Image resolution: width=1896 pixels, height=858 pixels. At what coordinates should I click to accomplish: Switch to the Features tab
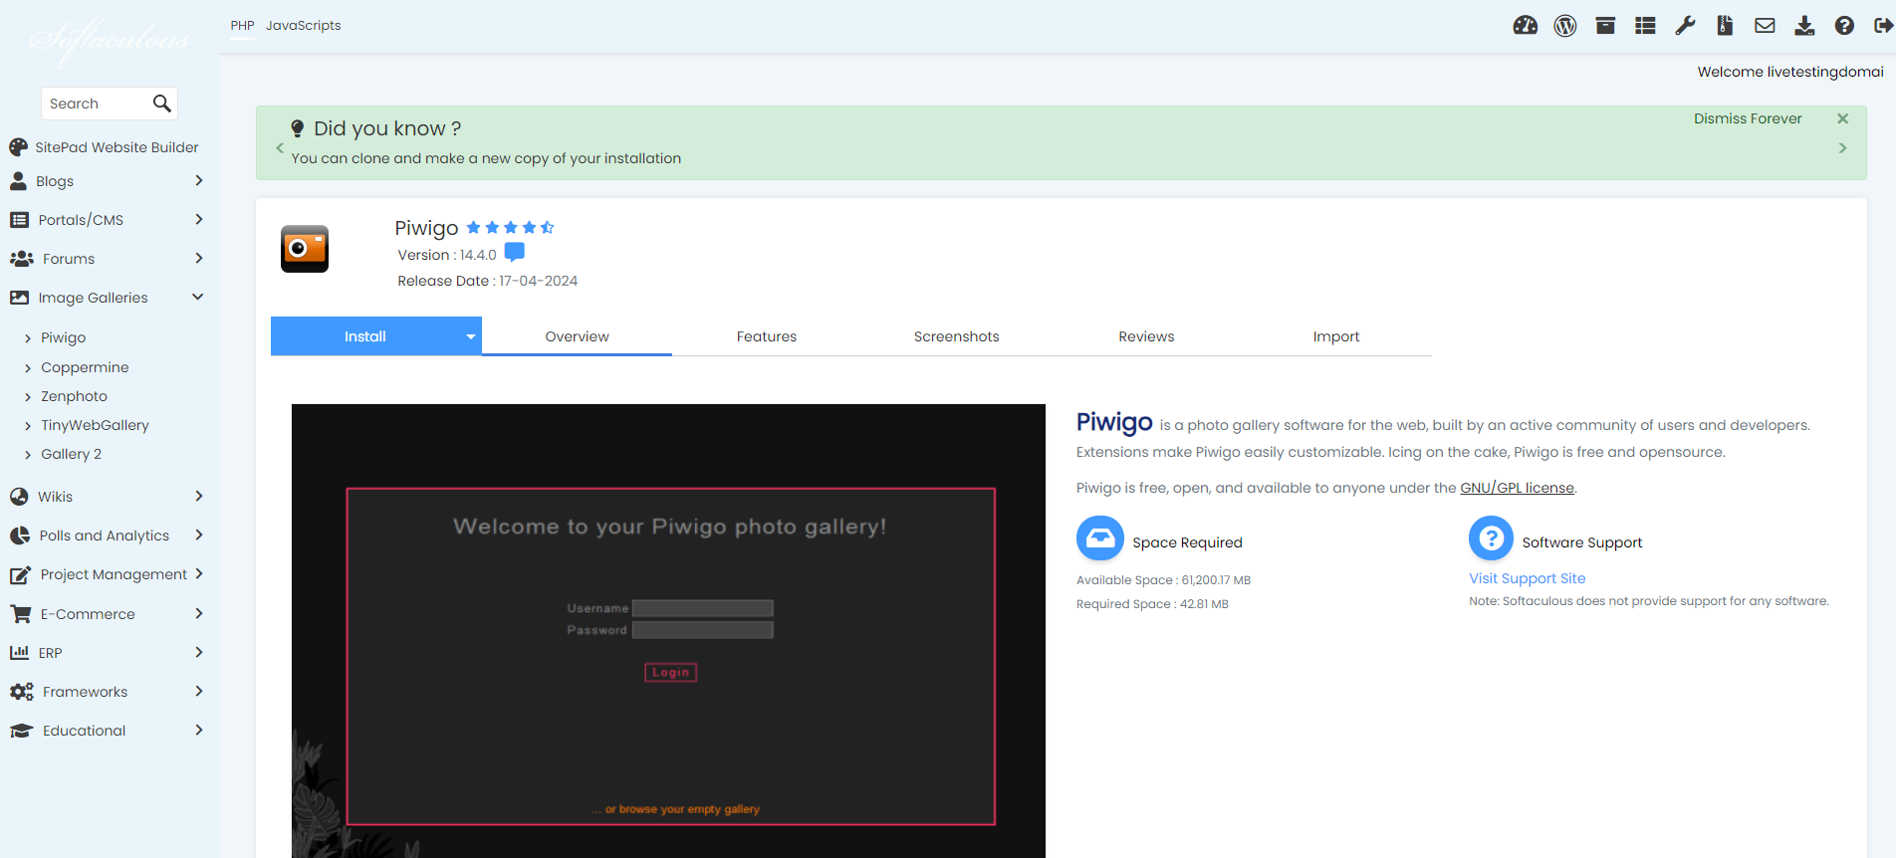[x=767, y=336]
